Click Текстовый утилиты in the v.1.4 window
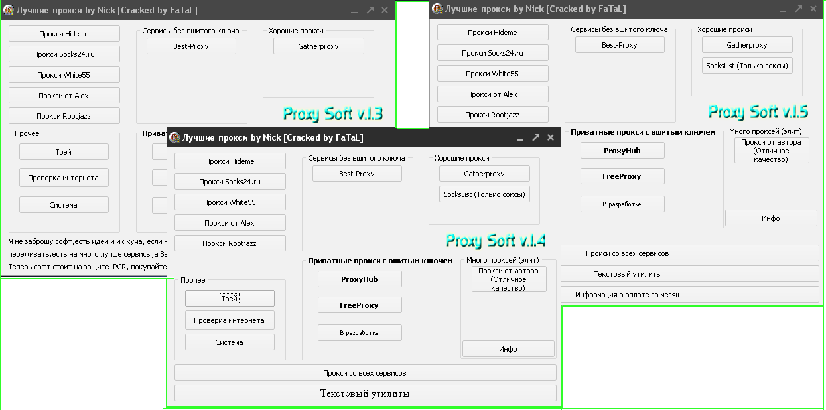 point(365,393)
